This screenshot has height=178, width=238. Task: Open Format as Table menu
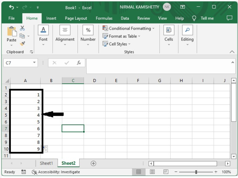pos(121,36)
